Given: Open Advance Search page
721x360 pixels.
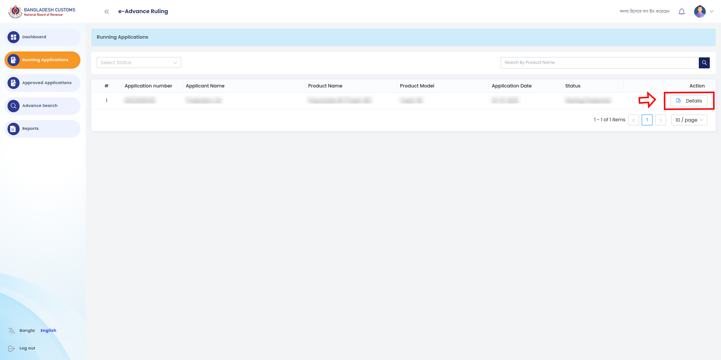Looking at the screenshot, I should coord(42,106).
